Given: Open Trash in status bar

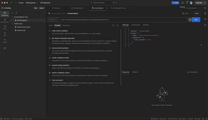Looking at the screenshot, I should (198, 119).
